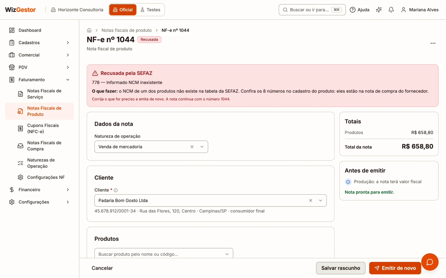Open the Cliente dropdown arrow
This screenshot has height=278, width=446.
coord(321,200)
